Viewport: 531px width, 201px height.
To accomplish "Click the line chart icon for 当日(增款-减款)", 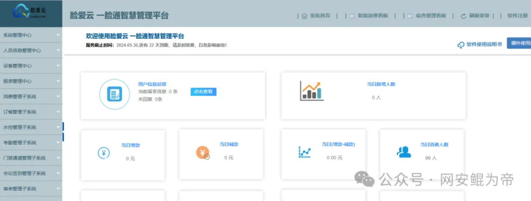I will (304, 152).
